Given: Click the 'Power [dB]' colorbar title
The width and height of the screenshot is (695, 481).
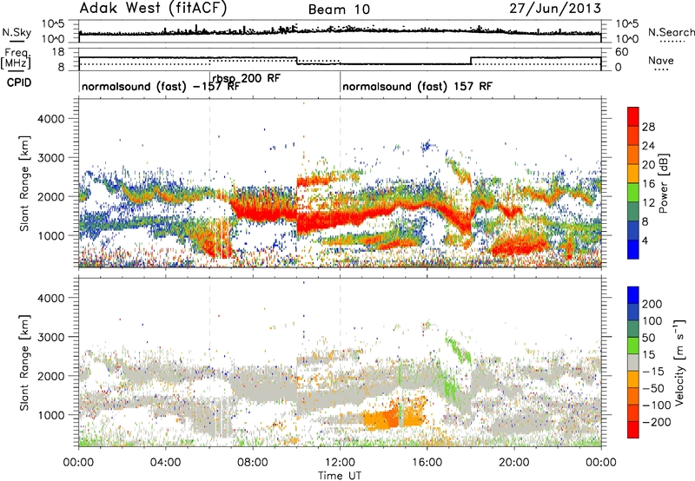Looking at the screenshot, I should point(663,183).
